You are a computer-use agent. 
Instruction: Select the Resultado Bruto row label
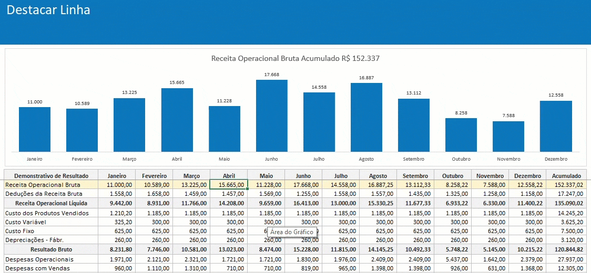tap(51, 249)
